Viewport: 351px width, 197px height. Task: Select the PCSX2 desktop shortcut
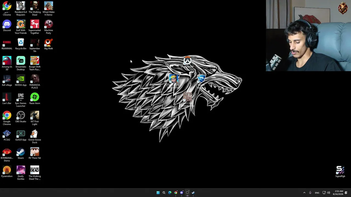[x=7, y=135]
